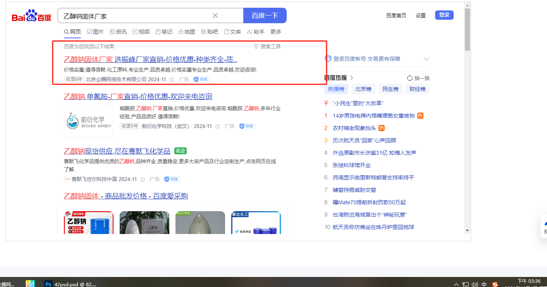Click the 百度一下 search button

tap(265, 15)
